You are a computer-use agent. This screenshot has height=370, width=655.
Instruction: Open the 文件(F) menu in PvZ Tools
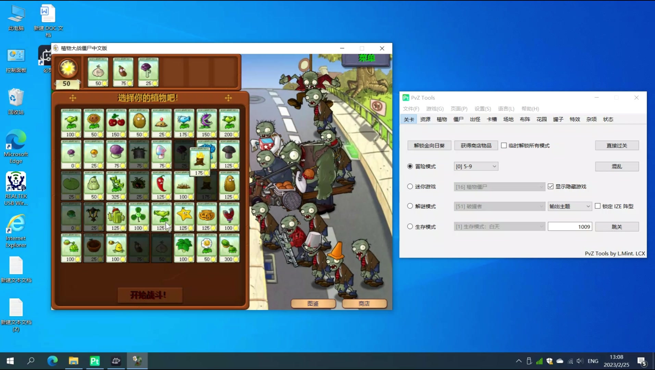click(411, 109)
